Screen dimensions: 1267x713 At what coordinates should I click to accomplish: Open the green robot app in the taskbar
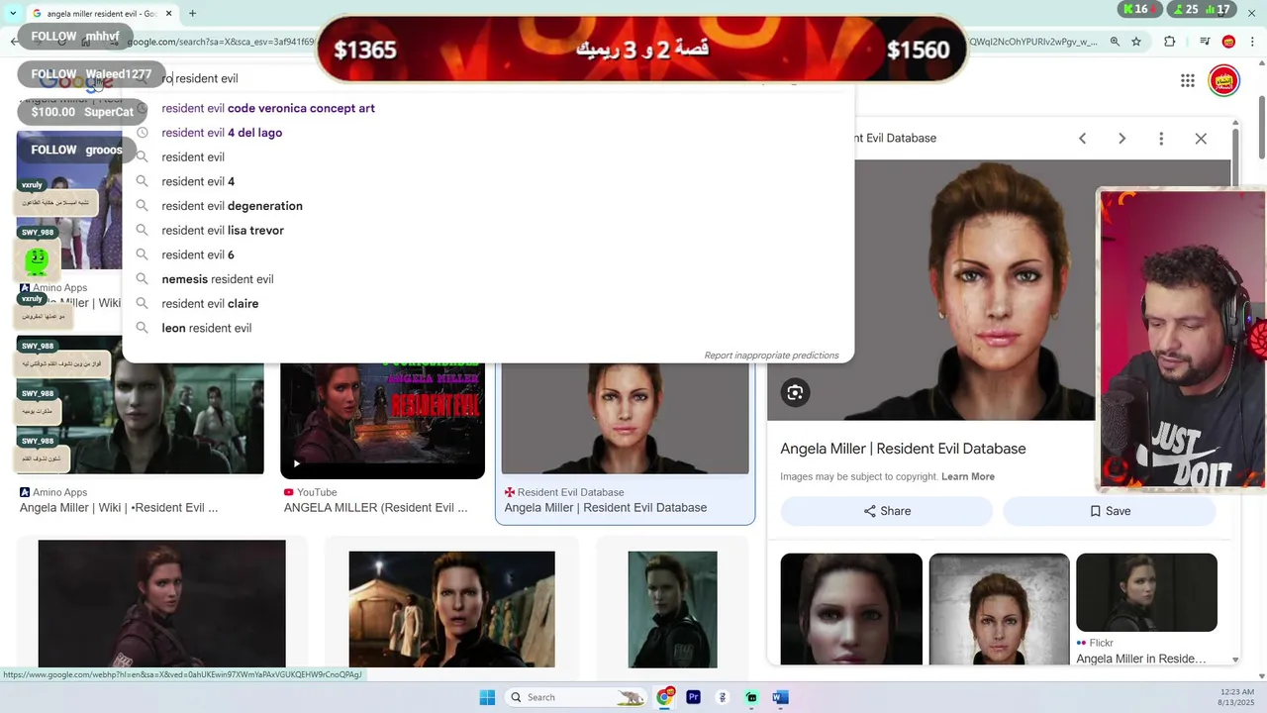point(751,697)
